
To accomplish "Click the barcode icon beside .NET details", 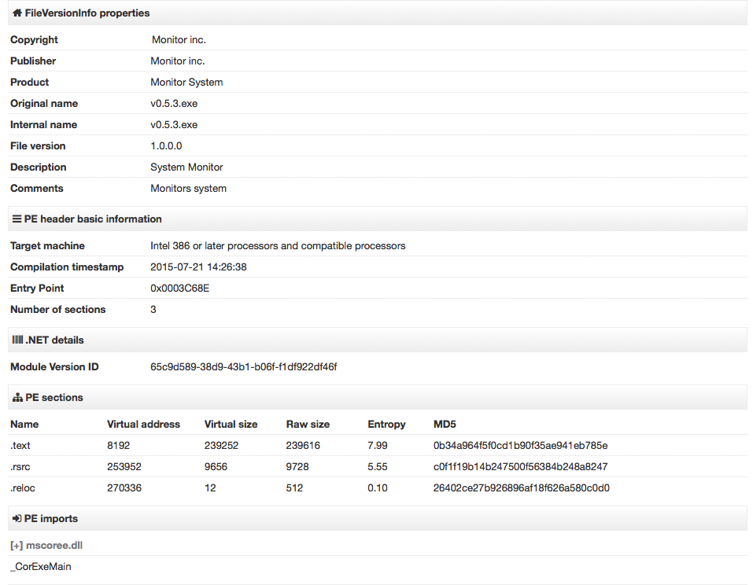I will click(x=17, y=340).
